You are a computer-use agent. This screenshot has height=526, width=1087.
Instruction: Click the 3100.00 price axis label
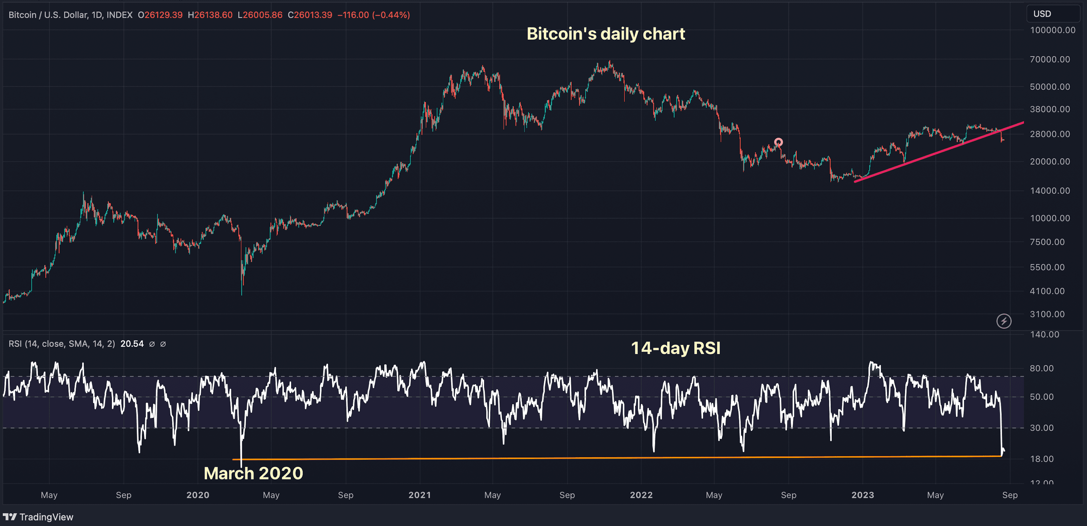point(1047,314)
